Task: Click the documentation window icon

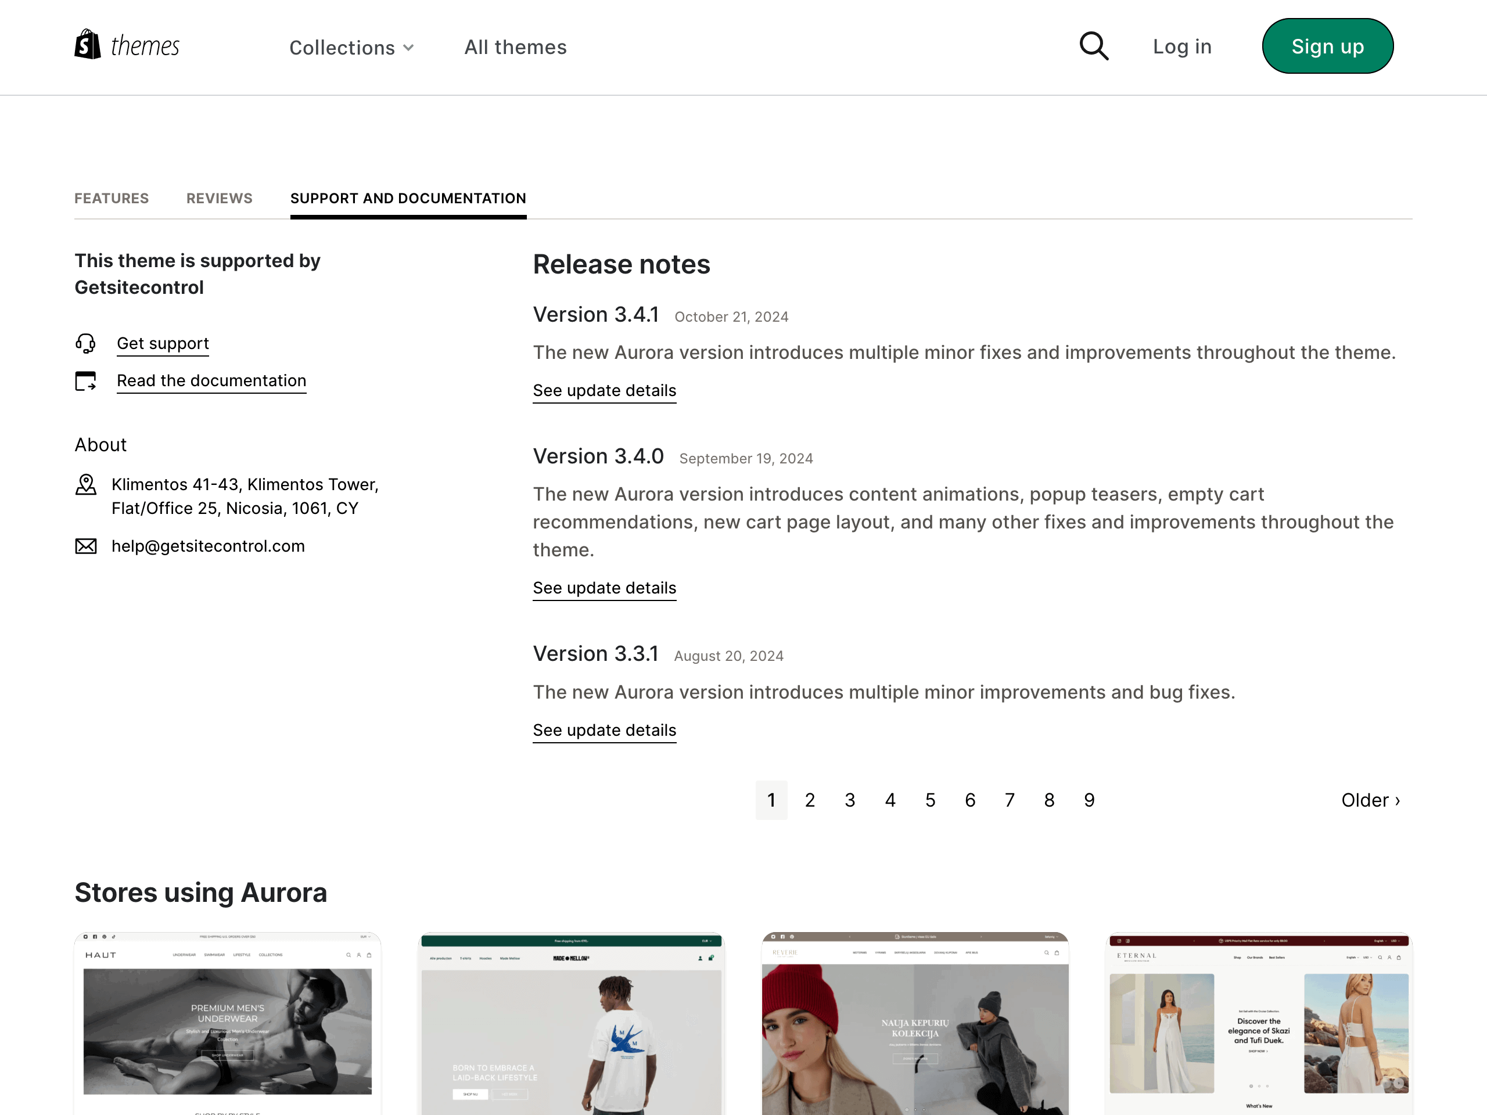Action: click(x=85, y=381)
